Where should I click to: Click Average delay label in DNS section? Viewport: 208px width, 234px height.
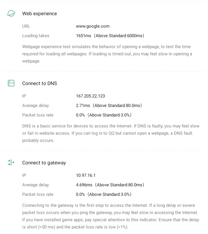[x=36, y=106]
